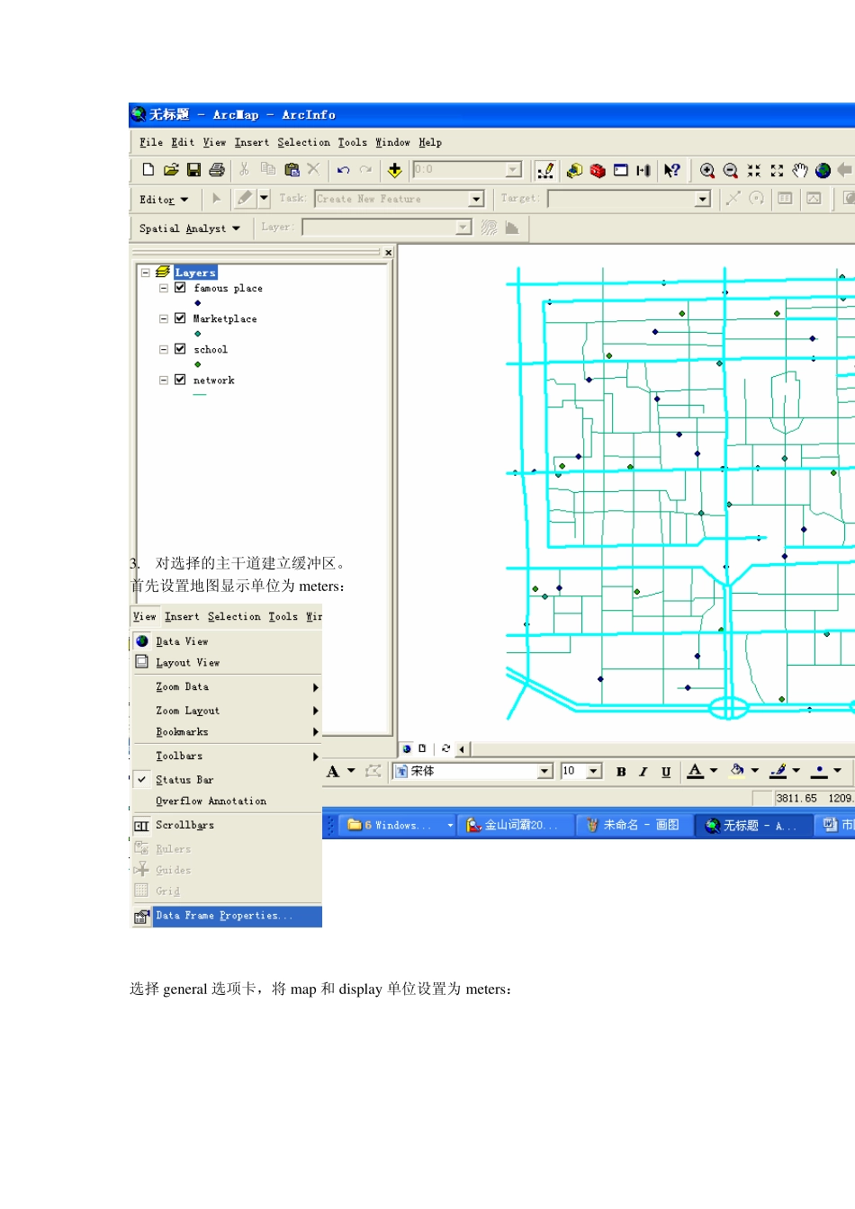Switch to 金山词霸 taskbar button
The height and width of the screenshot is (1209, 855).
pos(516,825)
